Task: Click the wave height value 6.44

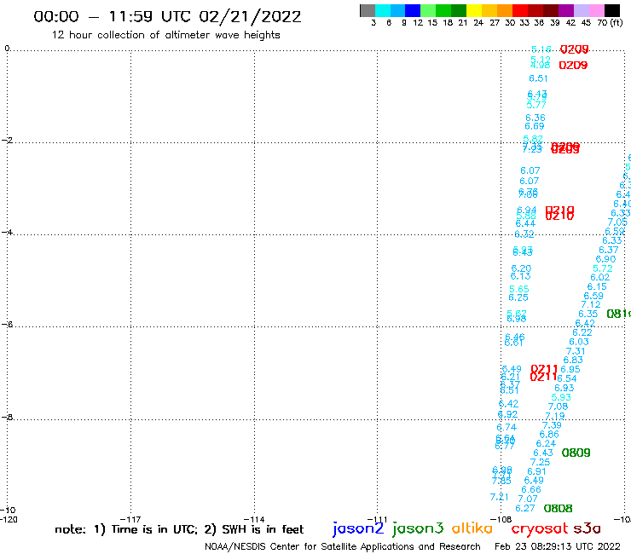Action: 525,223
